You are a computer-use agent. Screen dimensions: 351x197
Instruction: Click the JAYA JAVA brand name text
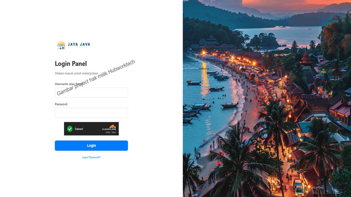[79, 44]
